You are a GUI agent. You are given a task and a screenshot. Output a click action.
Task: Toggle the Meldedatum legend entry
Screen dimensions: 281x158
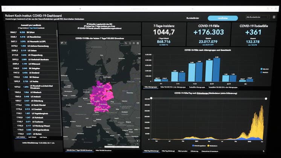[x=212, y=146]
